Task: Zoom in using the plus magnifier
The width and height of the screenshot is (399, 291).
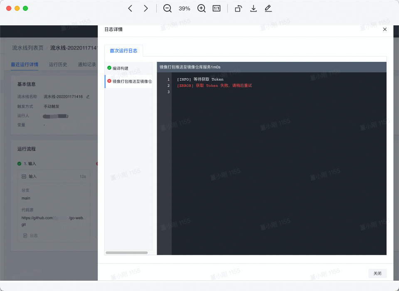Action: pyautogui.click(x=202, y=8)
